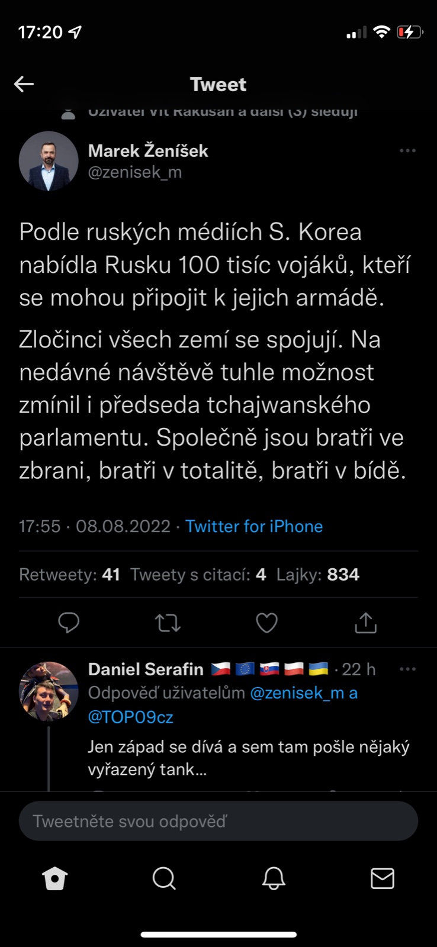View the list of Retweety
437x947 pixels.
pyautogui.click(x=69, y=575)
